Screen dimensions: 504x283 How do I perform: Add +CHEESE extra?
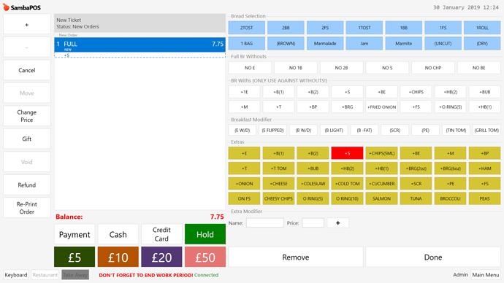(279, 184)
